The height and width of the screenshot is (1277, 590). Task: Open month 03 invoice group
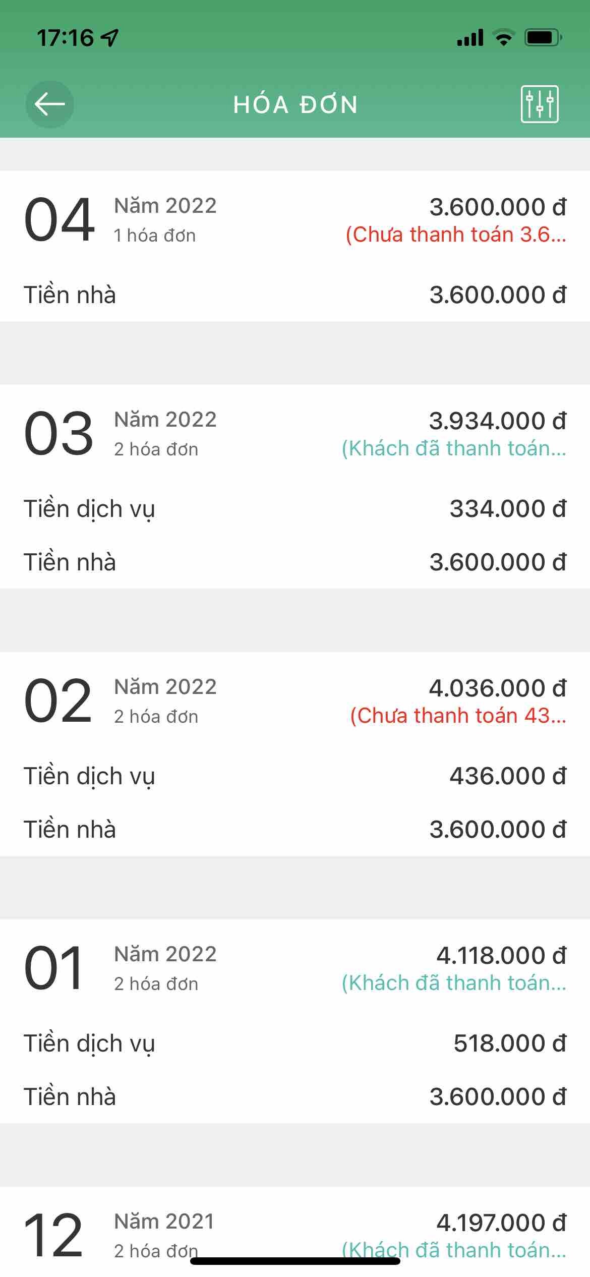(x=58, y=434)
